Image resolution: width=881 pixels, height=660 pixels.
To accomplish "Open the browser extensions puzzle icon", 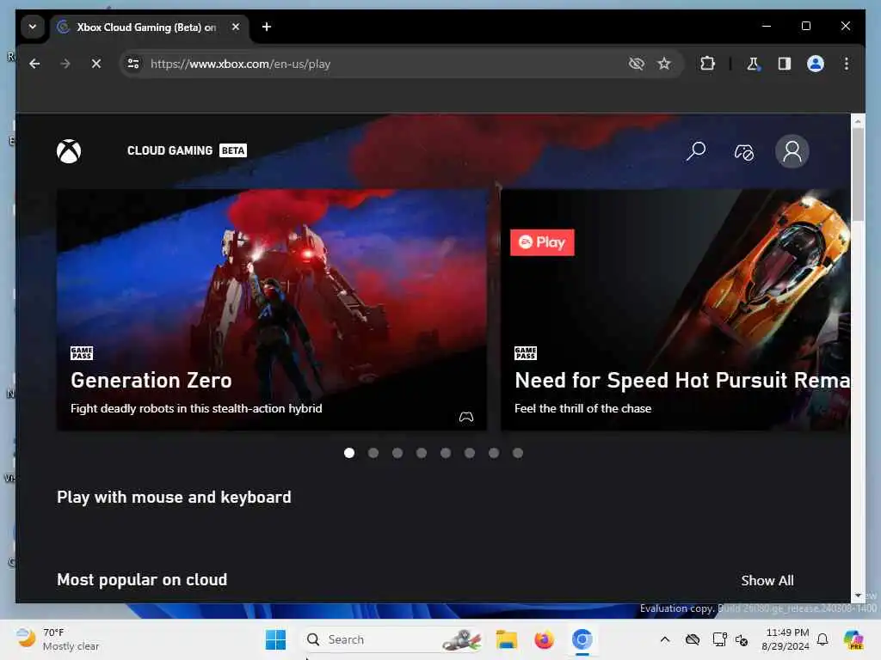I will (707, 64).
